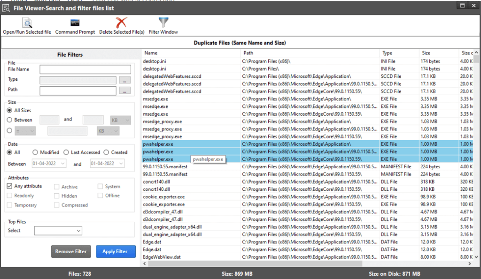481x279 pixels.
Task: Select delegatedWebFeatures.sccd in EdgeCore path
Action: (307, 91)
